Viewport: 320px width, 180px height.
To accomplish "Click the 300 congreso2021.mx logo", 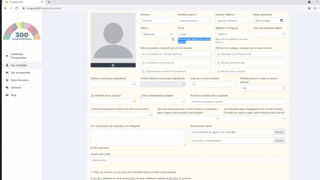I will tap(22, 31).
